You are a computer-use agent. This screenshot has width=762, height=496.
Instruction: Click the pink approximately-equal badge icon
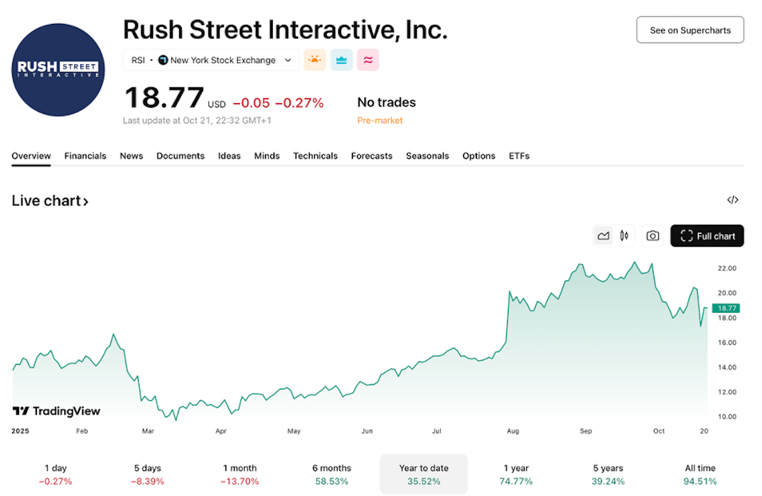368,60
